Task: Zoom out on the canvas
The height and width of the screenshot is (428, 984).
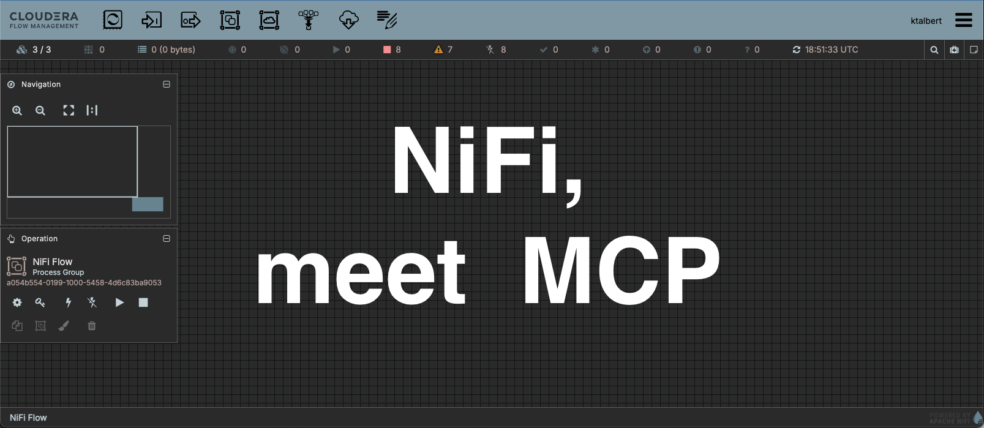Action: [40, 110]
